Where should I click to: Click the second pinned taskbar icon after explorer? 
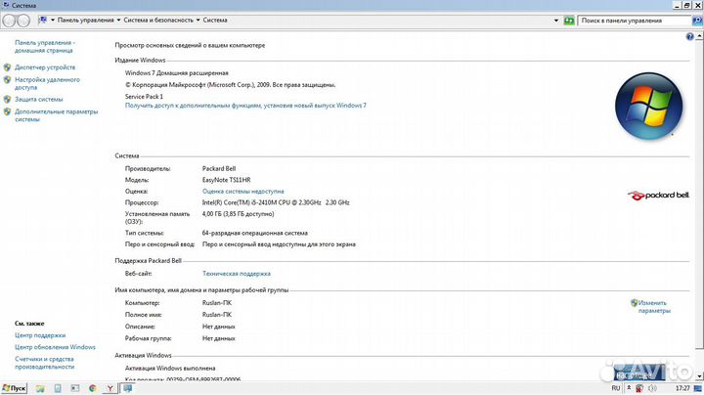[x=58, y=388]
